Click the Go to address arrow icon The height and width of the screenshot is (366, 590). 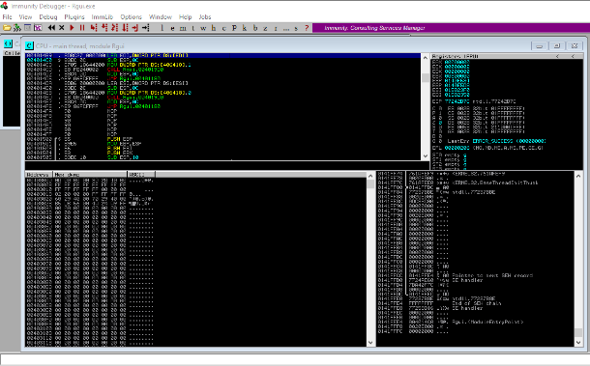click(x=146, y=28)
